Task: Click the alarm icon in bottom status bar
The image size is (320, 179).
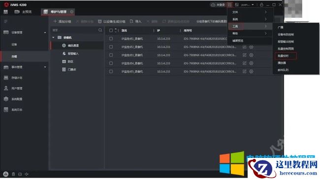Action: [6, 174]
